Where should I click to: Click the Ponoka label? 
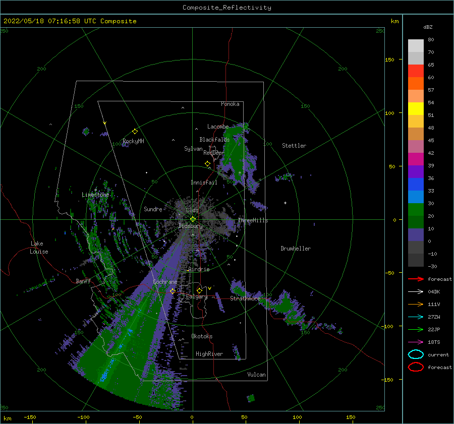pos(230,104)
